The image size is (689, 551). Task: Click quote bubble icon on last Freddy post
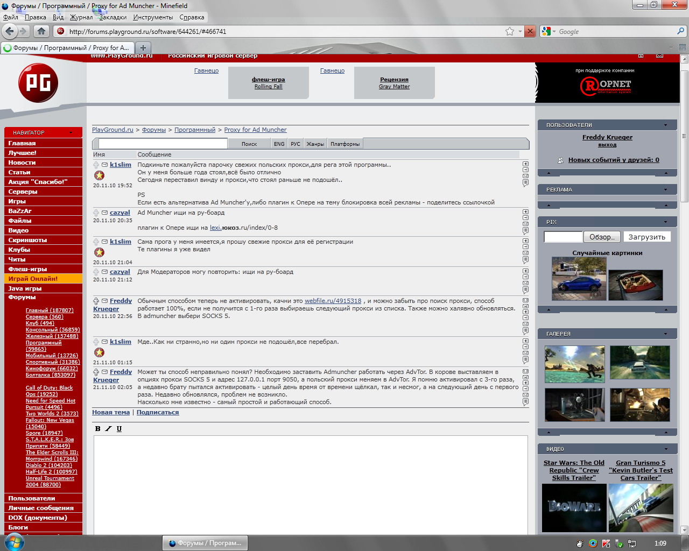click(x=525, y=401)
